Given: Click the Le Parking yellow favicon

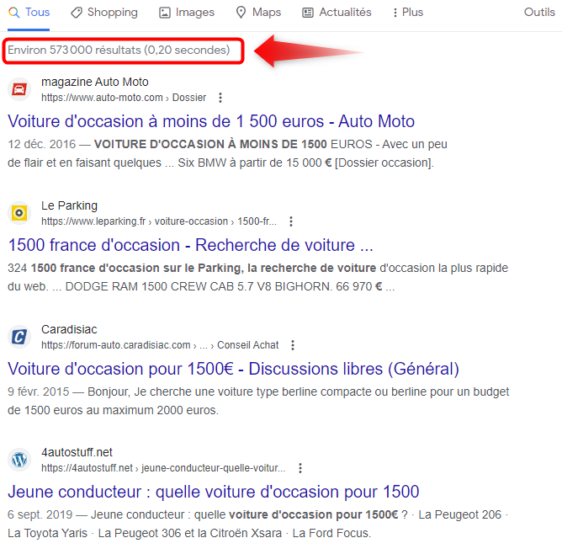Looking at the screenshot, I should tap(19, 213).
